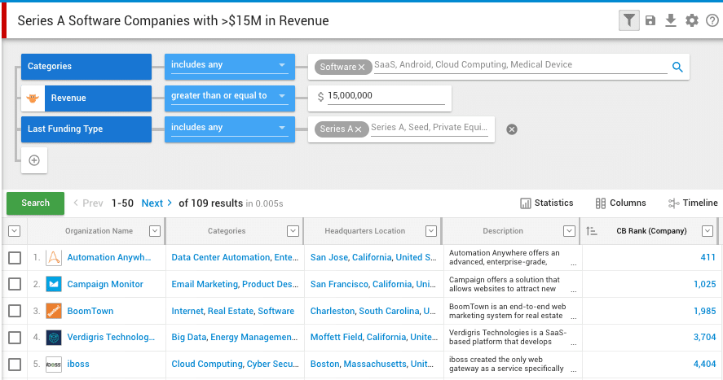
Task: Click San Jose location link
Action: coord(329,258)
